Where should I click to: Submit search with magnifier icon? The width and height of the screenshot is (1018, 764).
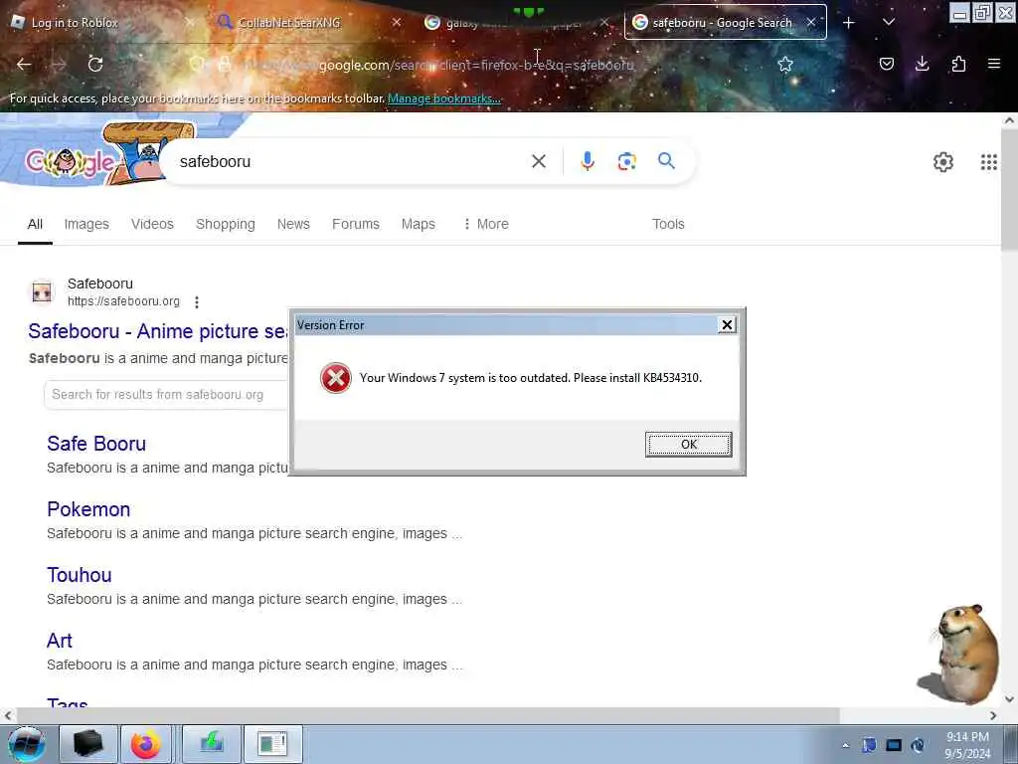[x=666, y=160]
